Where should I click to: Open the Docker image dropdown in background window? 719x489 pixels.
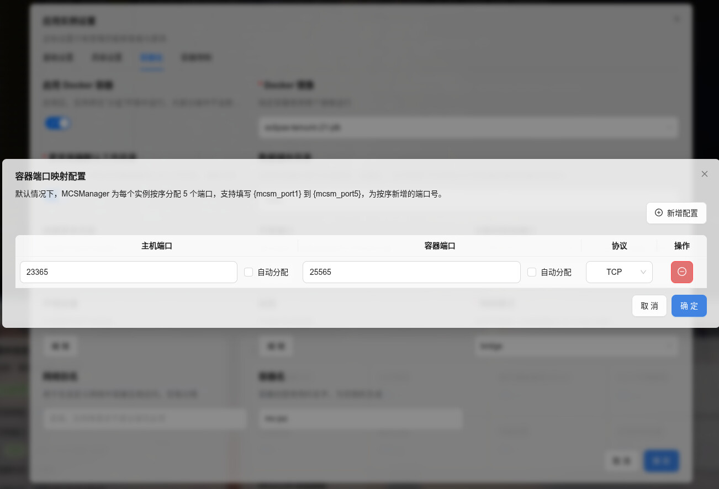tap(468, 127)
